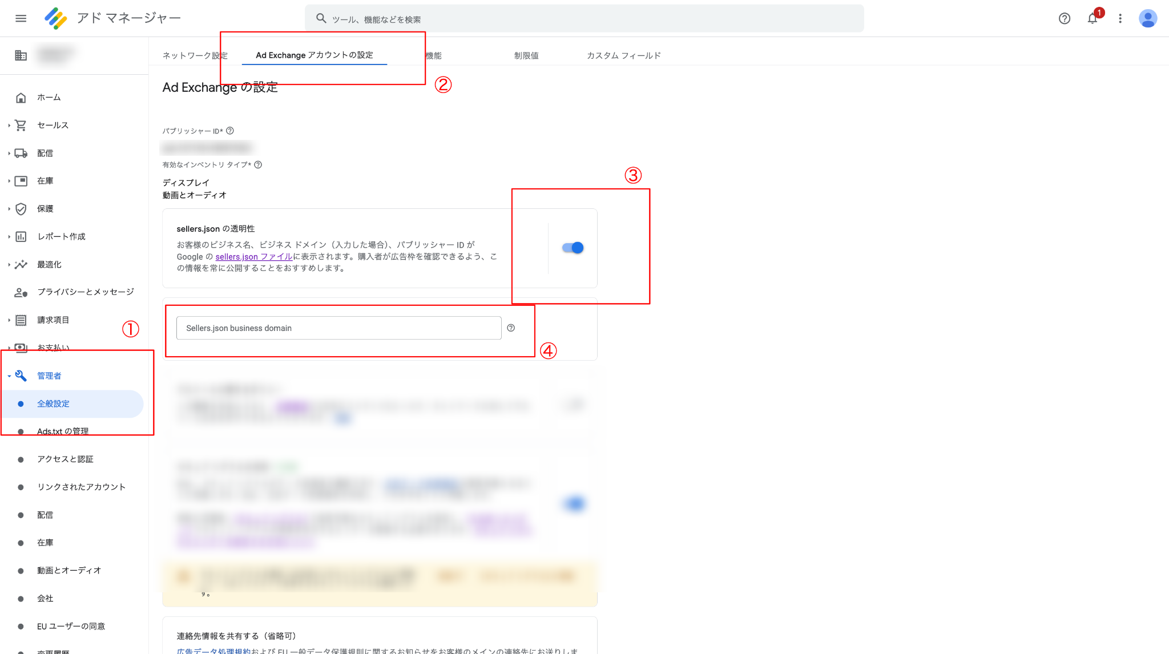
Task: Open リンクされたアカウント in sidebar
Action: (81, 487)
